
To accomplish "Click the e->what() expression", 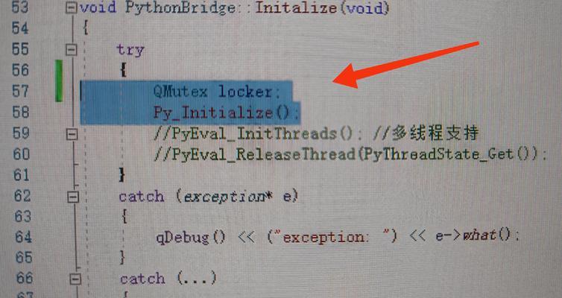I will (473, 235).
